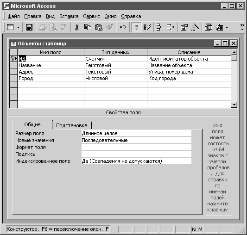247x235 pixels.
Task: Click the Новые значения value field
Action: (136, 140)
